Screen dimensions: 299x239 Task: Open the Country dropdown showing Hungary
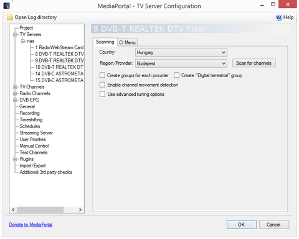181,52
